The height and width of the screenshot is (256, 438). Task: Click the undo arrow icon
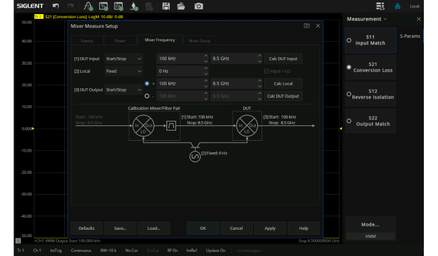pos(55,6)
